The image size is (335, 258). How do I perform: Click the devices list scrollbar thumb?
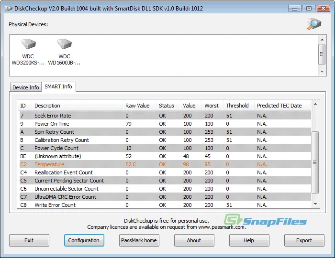point(322,54)
